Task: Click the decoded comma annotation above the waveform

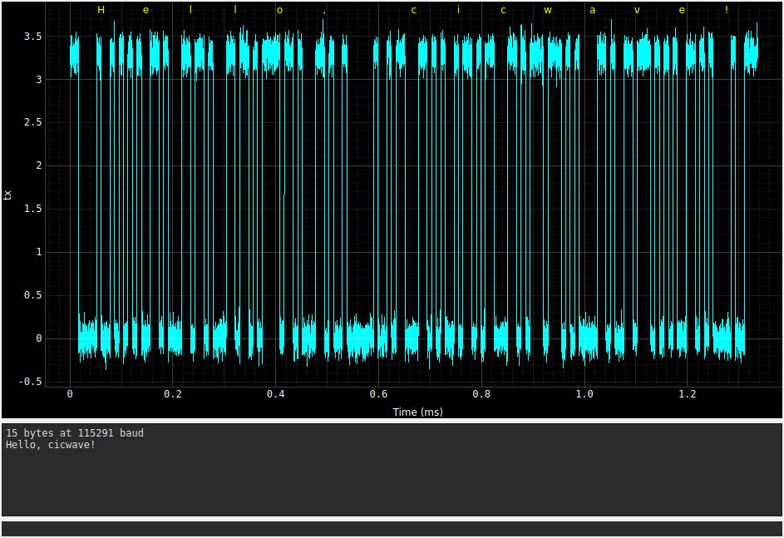Action: click(324, 12)
